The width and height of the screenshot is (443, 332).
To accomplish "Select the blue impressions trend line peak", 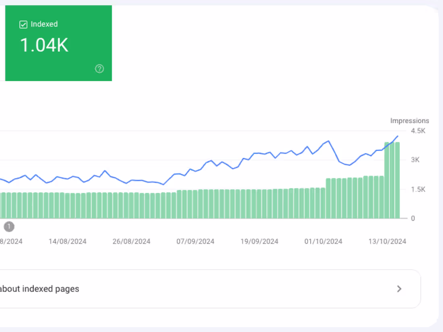I will coord(397,137).
